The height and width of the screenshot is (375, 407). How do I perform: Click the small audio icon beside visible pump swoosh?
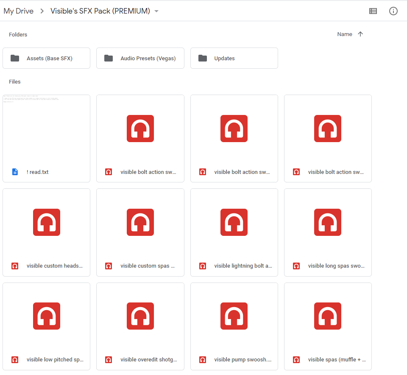tap(203, 360)
